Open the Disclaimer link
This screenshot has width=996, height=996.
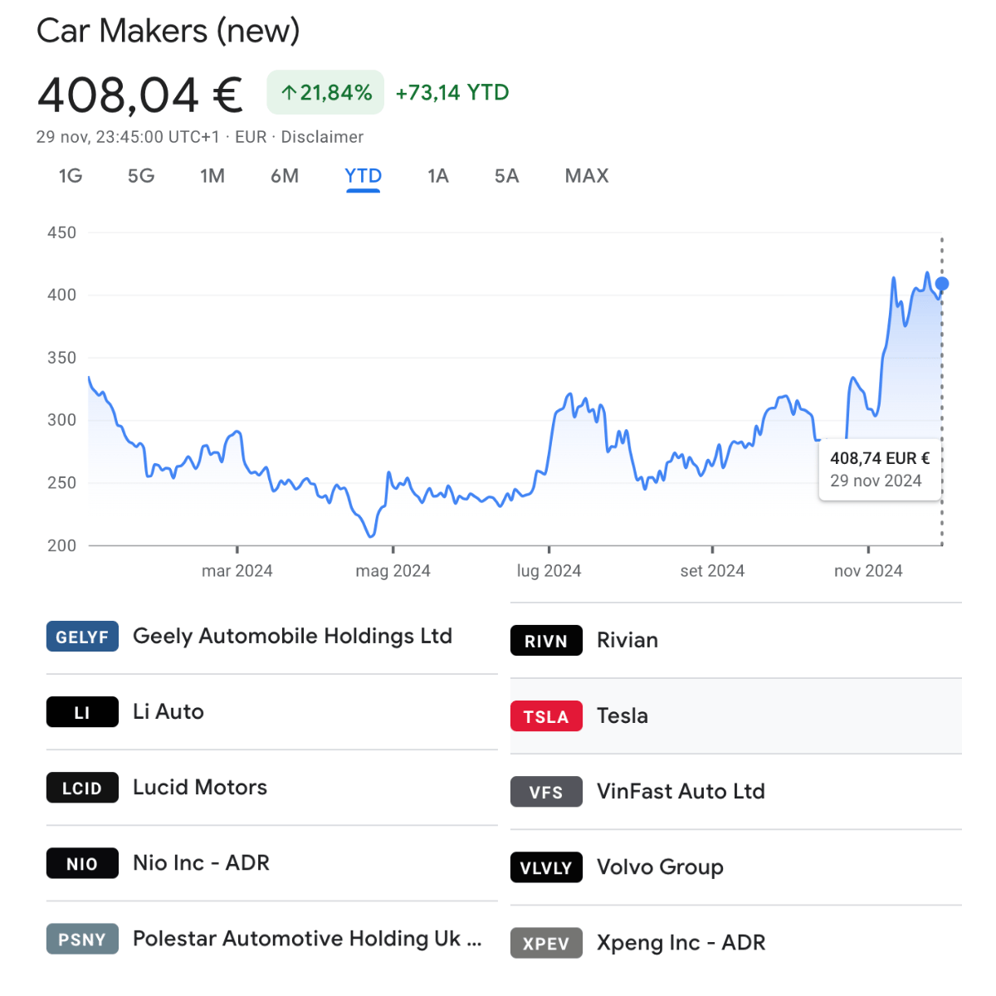point(322,137)
